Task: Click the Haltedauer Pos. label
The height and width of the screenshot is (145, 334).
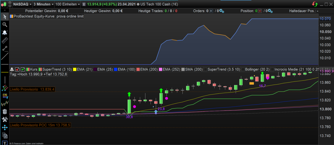Action: point(304,11)
